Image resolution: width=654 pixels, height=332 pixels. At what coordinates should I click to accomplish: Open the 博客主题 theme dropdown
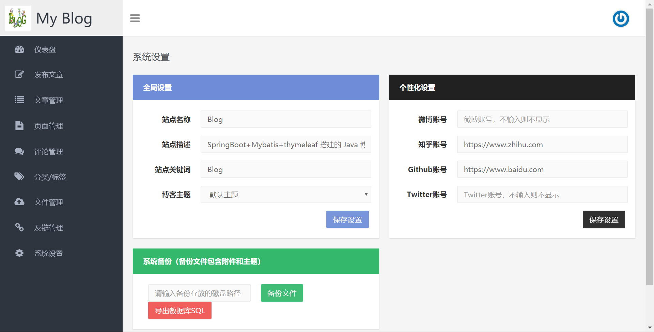pos(285,195)
